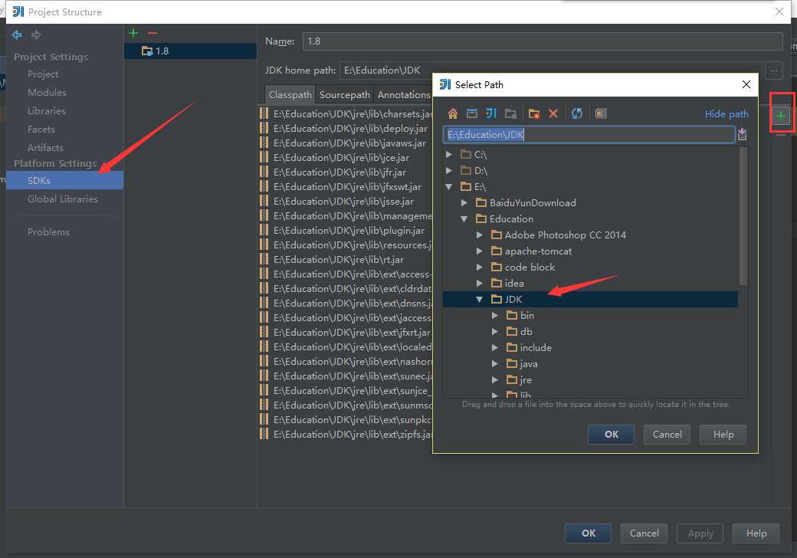Open Global Libraries settings

coord(63,199)
